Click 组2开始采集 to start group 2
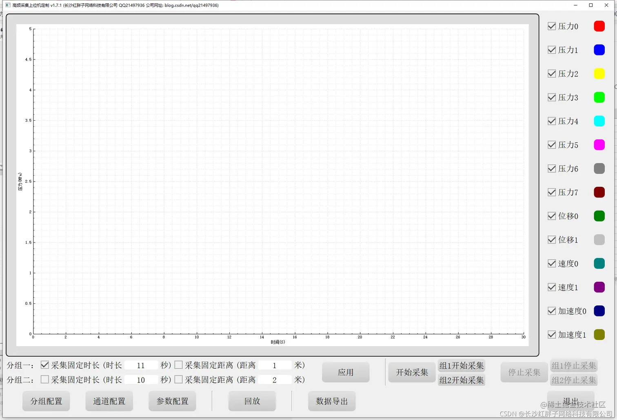 (x=461, y=380)
